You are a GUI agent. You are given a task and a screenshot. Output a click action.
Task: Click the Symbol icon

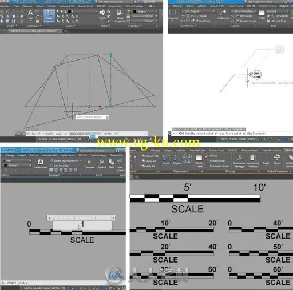tap(102, 164)
